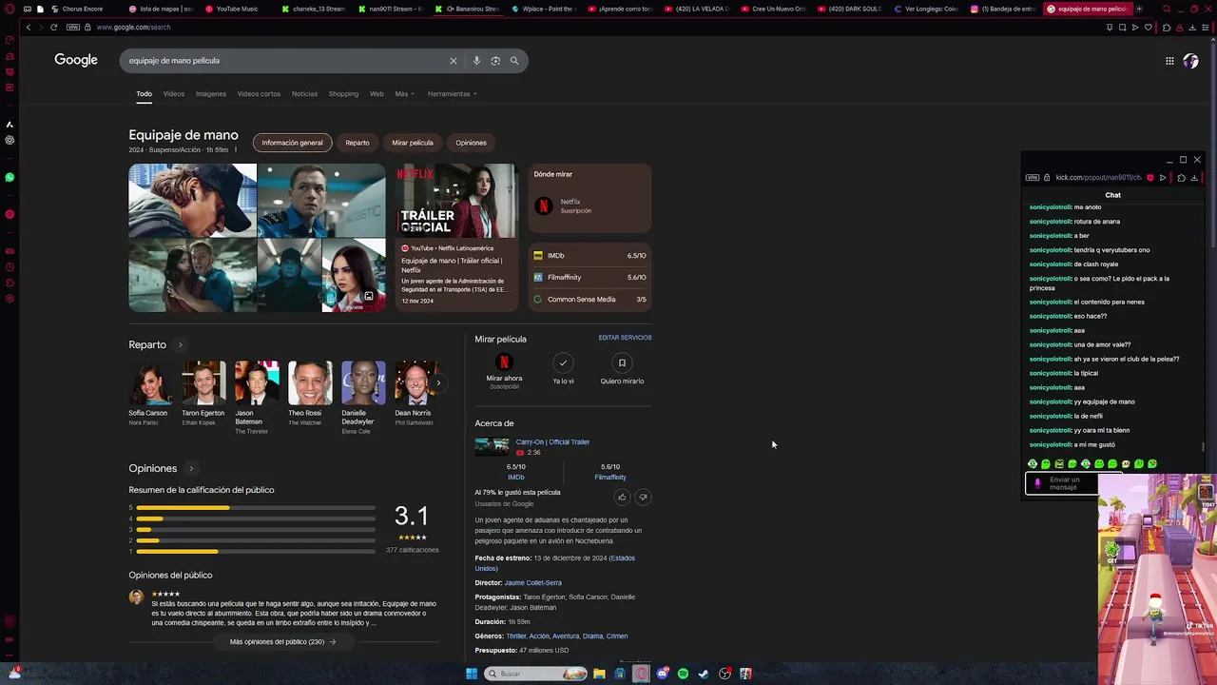Click the heart bookmark icon in toolbar
Viewport: 1217px width, 685px height.
tap(1148, 28)
